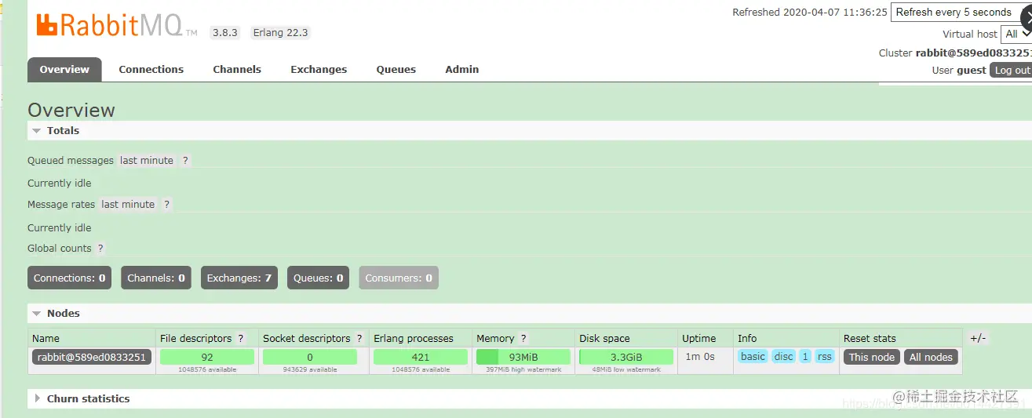The height and width of the screenshot is (418, 1032).
Task: Click the Socket descriptors 0 bar
Action: [x=310, y=357]
